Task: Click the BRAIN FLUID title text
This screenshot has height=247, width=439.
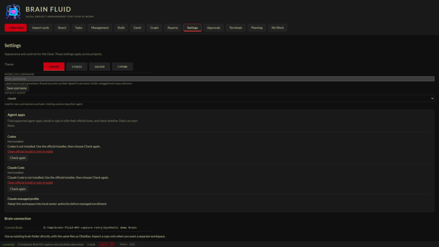Action: 48,9
